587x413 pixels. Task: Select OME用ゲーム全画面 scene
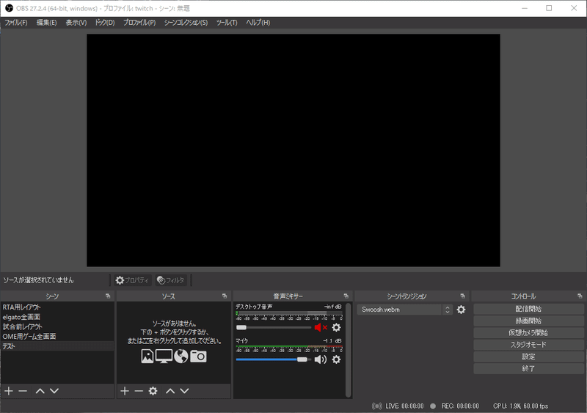click(57, 336)
